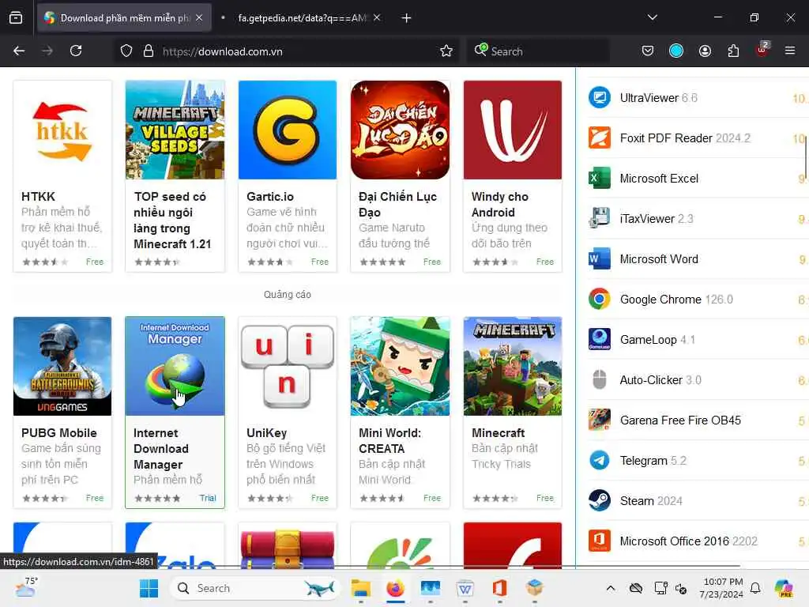Open PUBG Mobile game thumbnail
This screenshot has width=809, height=607.
(x=62, y=366)
